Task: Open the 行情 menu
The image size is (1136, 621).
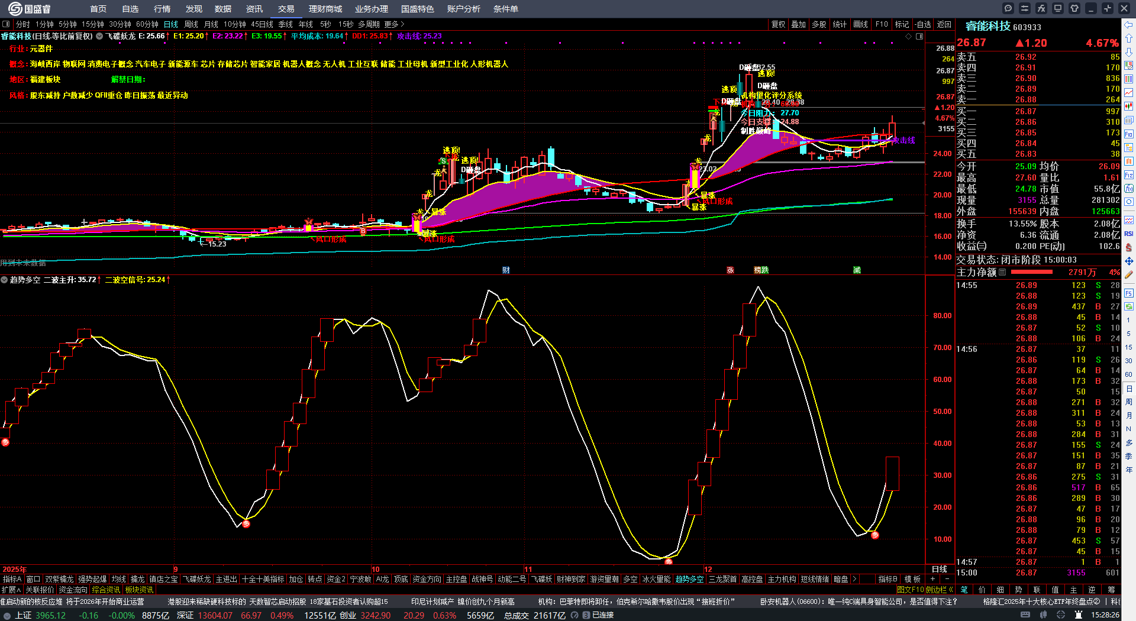Action: click(x=162, y=9)
